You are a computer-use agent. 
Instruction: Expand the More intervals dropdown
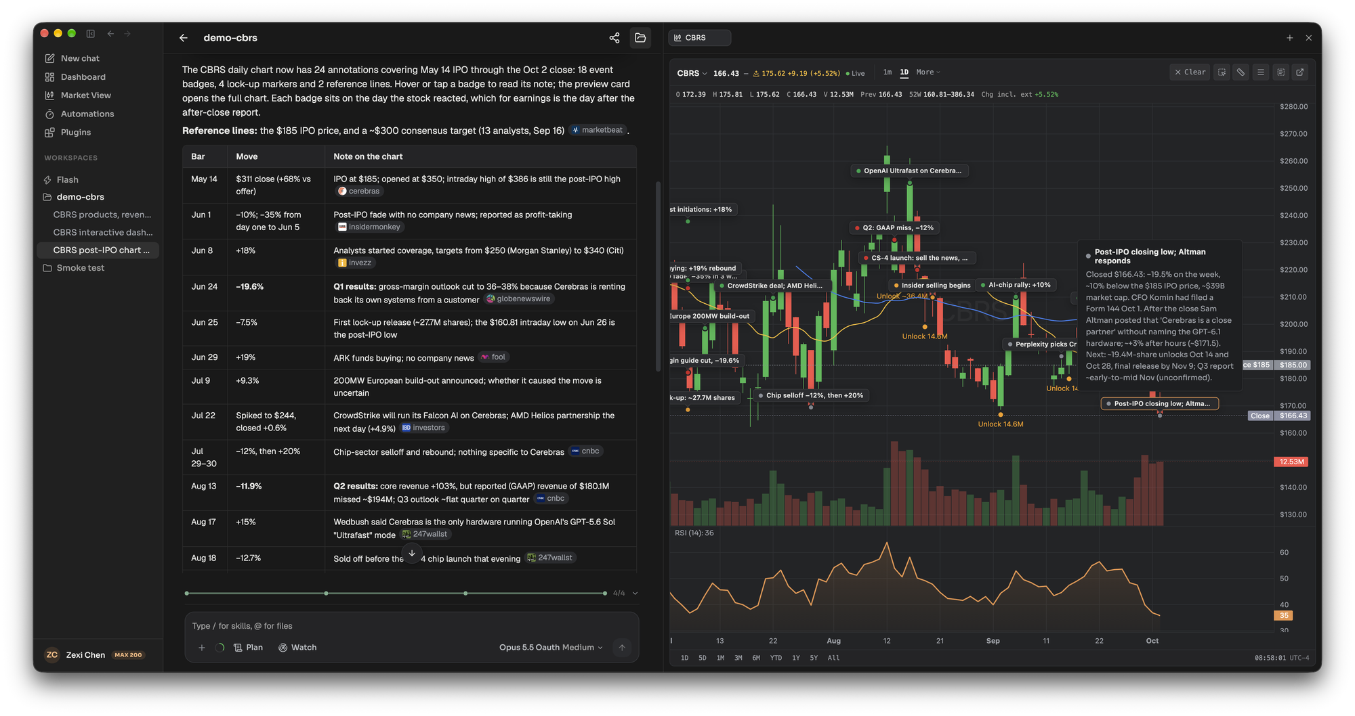point(928,72)
